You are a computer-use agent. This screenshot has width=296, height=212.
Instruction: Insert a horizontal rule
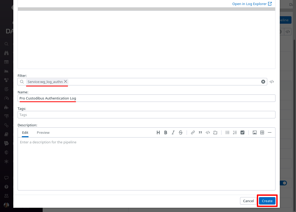pyautogui.click(x=270, y=132)
